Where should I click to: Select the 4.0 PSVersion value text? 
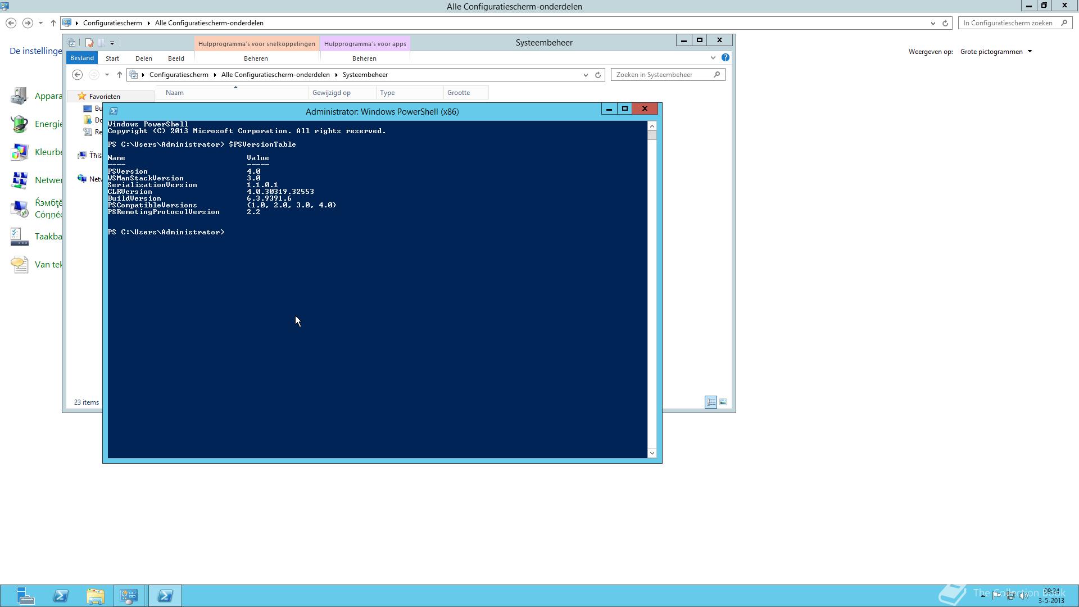[x=253, y=171]
